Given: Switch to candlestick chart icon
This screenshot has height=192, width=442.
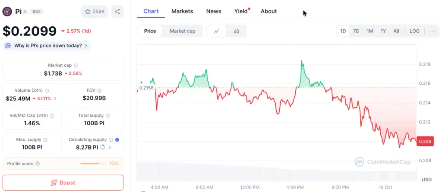Looking at the screenshot, I should 236,31.
